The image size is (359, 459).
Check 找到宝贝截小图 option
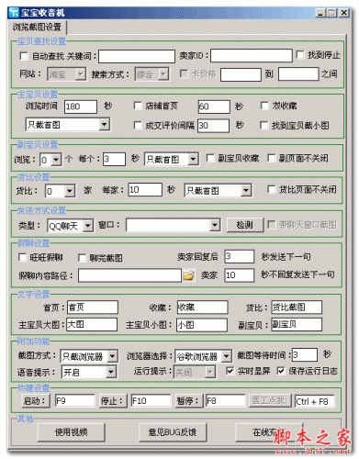(264, 125)
